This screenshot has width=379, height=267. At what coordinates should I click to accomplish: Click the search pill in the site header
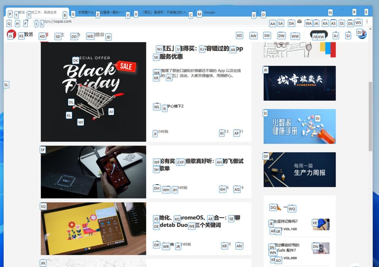[x=318, y=35]
